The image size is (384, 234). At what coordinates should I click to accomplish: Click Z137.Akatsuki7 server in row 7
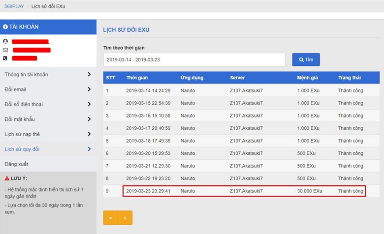(x=246, y=166)
